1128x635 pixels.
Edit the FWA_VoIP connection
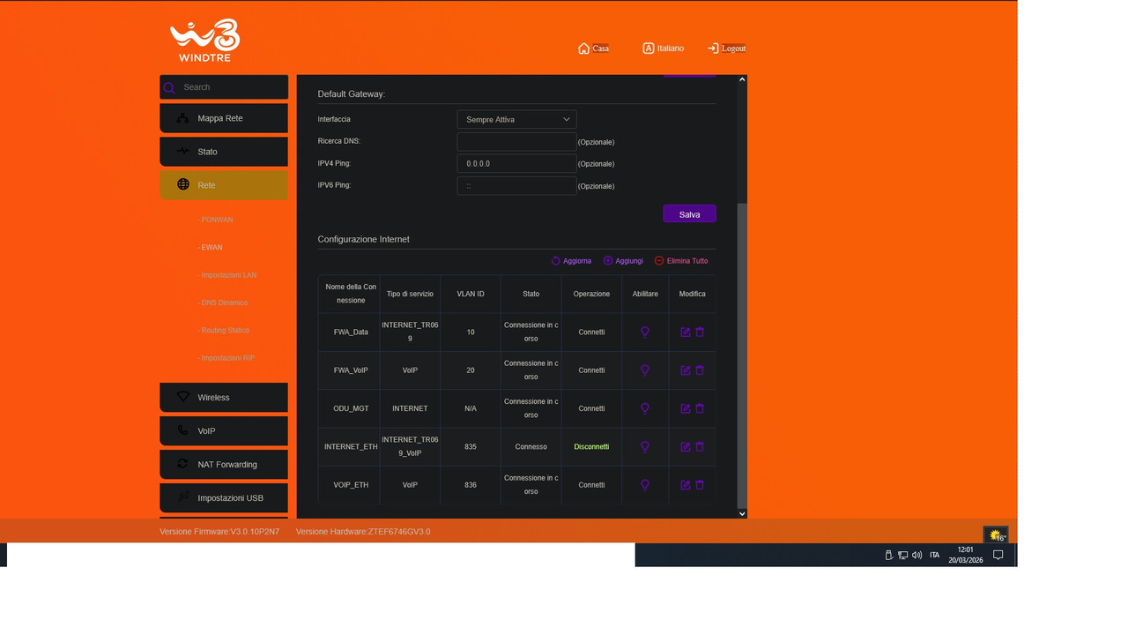686,370
